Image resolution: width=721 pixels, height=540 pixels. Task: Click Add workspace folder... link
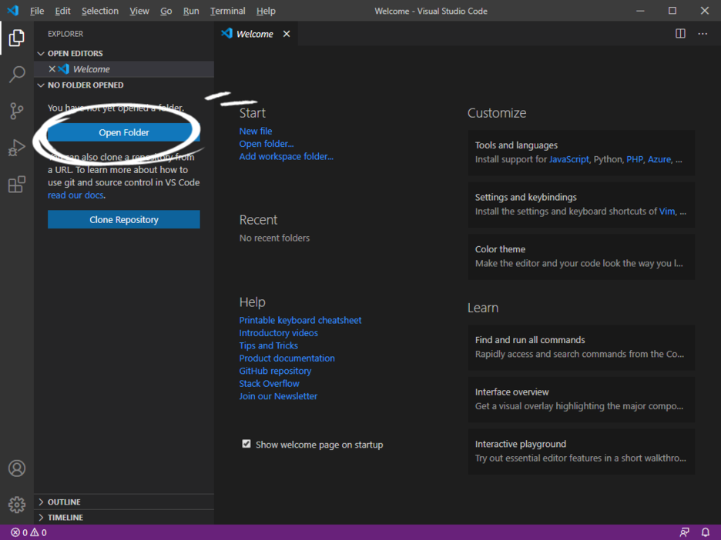click(x=286, y=157)
